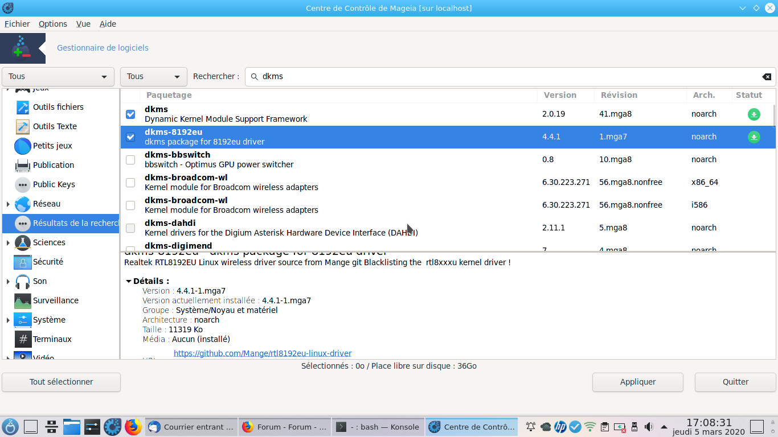Click the show desktop icon beside the launcher
This screenshot has width=778, height=437.
[x=30, y=427]
